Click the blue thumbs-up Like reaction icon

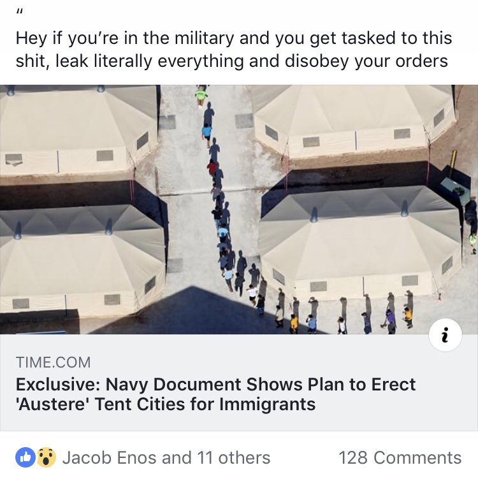[25, 457]
